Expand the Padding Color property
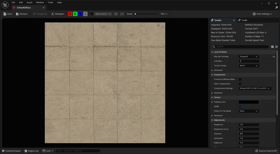280x154 pixels. [x=212, y=102]
